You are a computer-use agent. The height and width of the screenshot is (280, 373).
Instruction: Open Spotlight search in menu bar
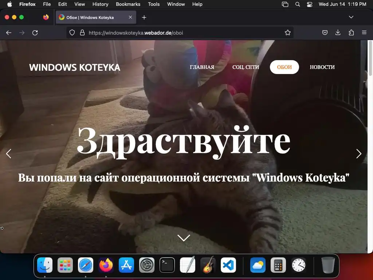[x=297, y=4]
